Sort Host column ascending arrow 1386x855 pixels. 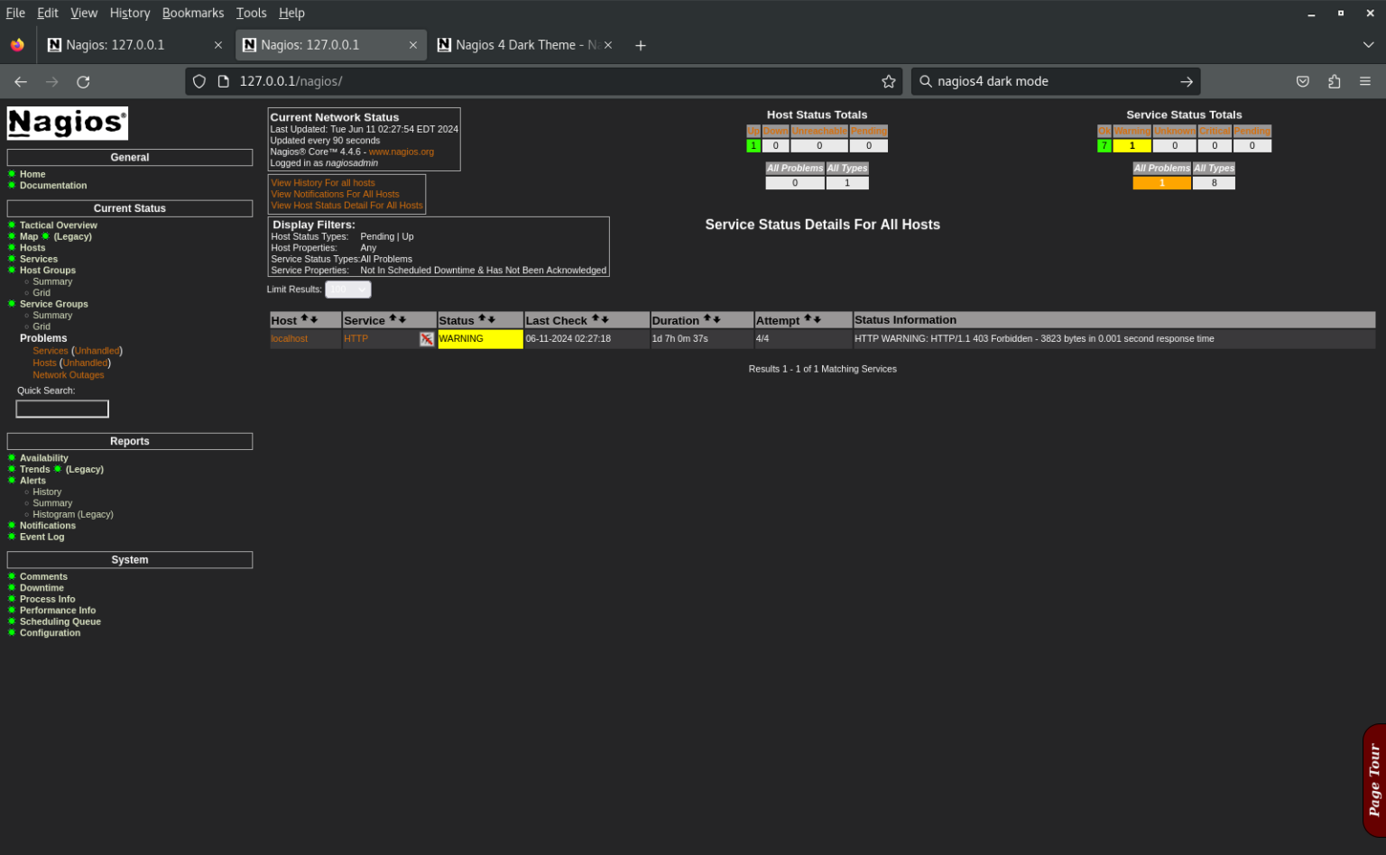305,319
